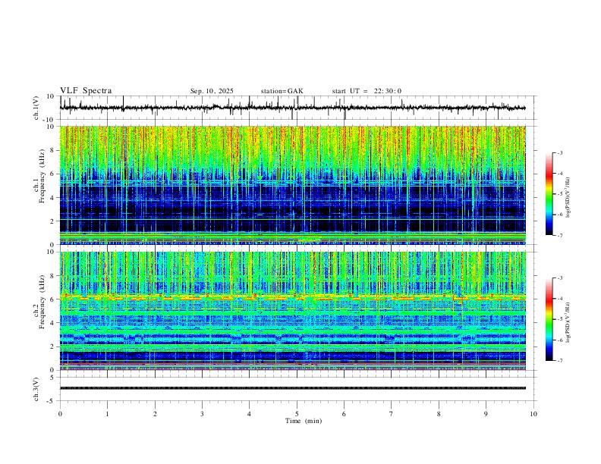This screenshot has width=601, height=464.
Task: Click the date 'Sep. 10, 2025'
Action: (x=212, y=91)
